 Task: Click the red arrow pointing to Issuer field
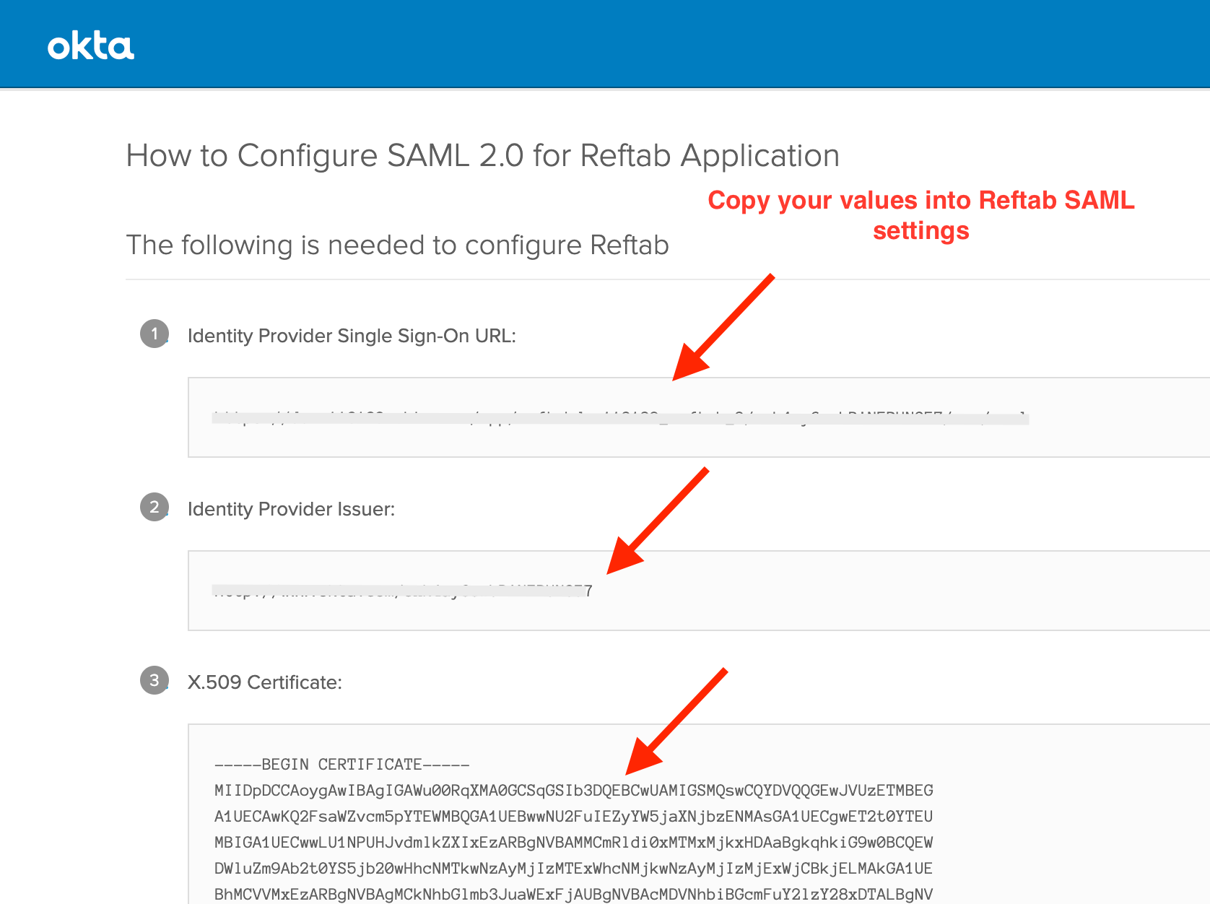[658, 521]
